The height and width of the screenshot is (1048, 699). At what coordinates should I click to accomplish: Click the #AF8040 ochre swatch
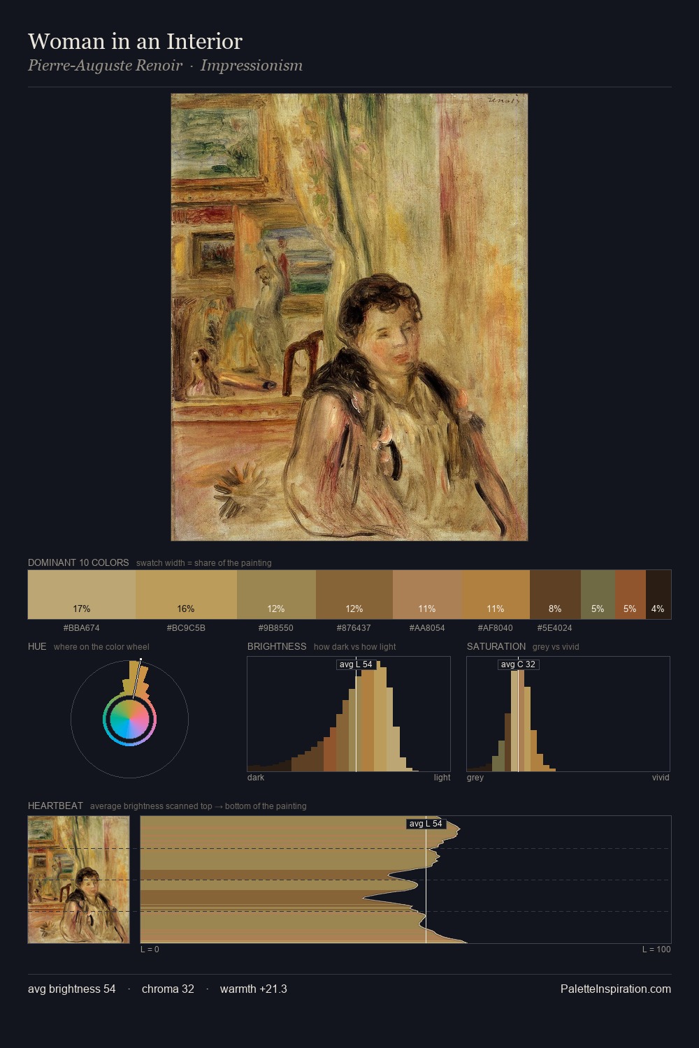point(496,595)
